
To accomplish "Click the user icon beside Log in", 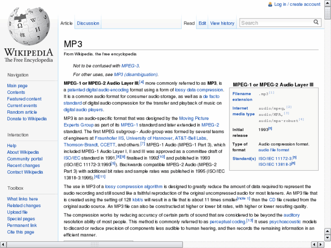I will [x=270, y=4].
